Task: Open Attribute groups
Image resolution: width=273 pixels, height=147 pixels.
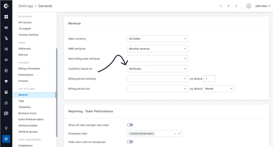Action: (x=28, y=132)
